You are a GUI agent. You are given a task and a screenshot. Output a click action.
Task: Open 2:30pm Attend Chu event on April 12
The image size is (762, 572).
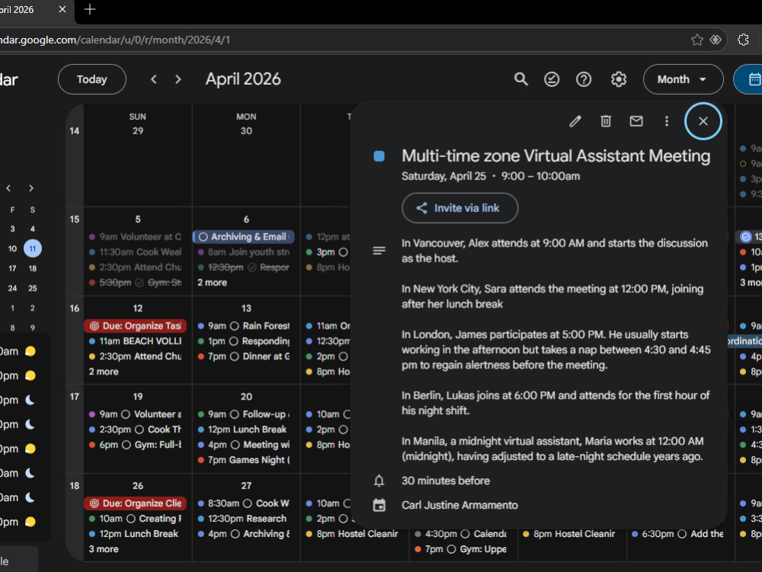(x=135, y=356)
